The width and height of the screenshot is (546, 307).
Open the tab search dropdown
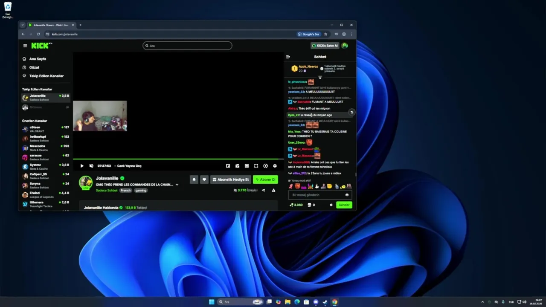23,25
